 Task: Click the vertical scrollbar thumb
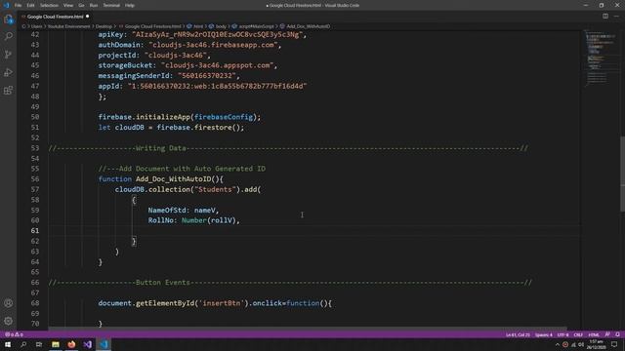pos(622,174)
